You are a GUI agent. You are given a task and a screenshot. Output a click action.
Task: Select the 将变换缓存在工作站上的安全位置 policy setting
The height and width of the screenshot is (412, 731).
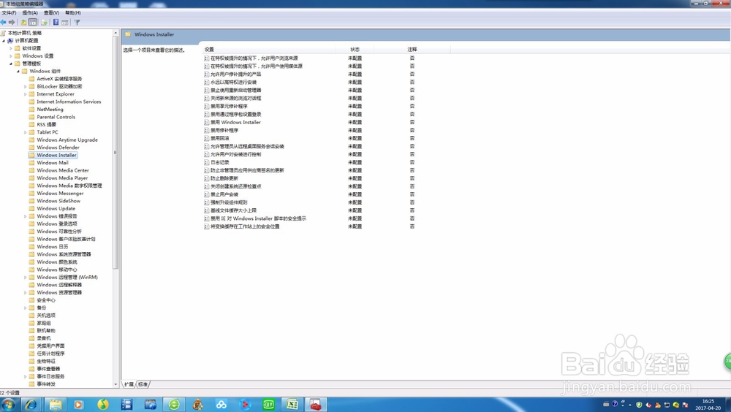pos(245,226)
